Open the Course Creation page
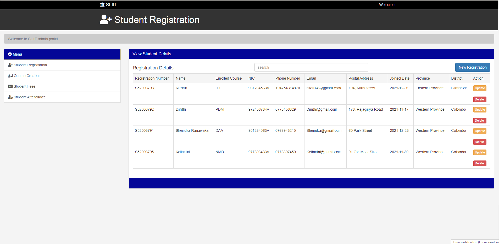This screenshot has width=499, height=244. point(27,75)
